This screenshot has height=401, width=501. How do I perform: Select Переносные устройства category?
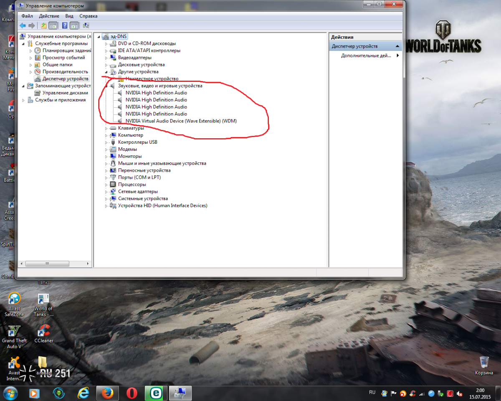[144, 170]
